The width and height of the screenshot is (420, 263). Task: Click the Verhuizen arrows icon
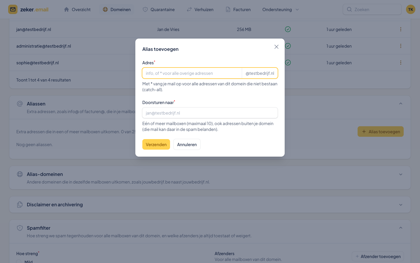[189, 9]
